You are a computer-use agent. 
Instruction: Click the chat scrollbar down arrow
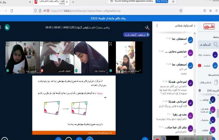[x=195, y=134]
